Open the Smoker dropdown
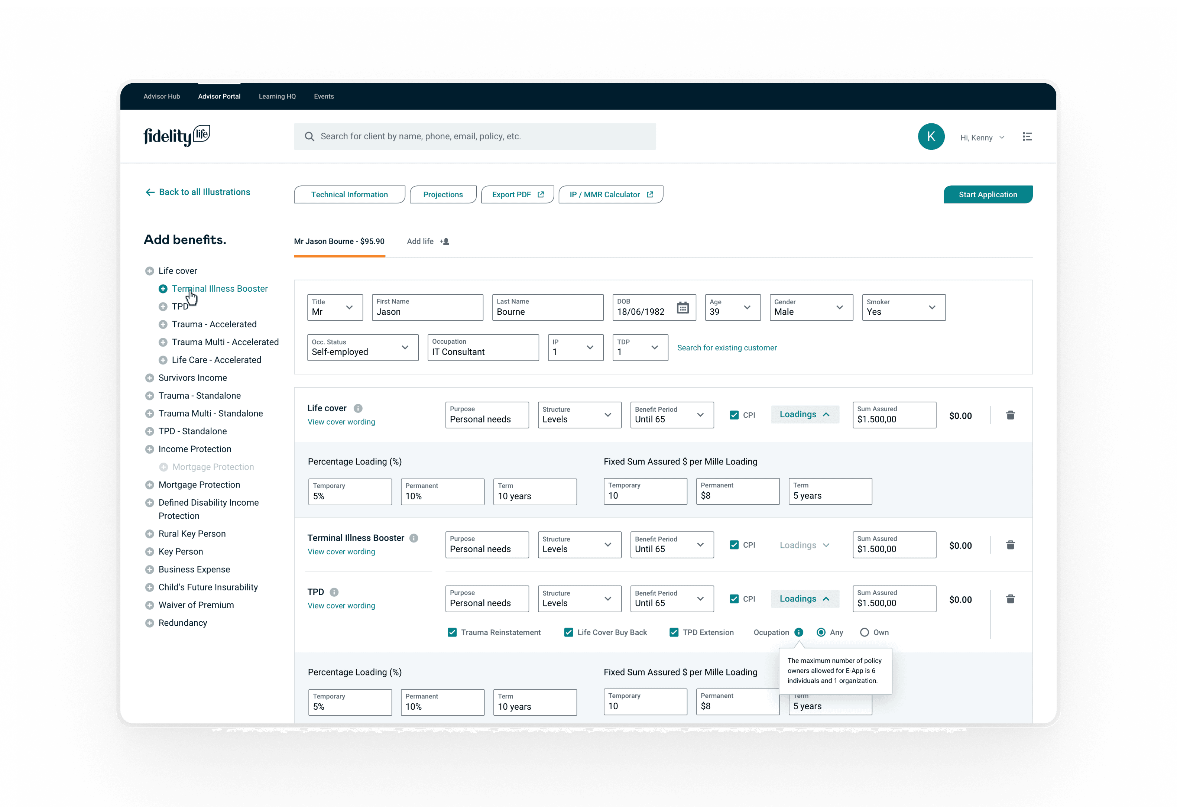The width and height of the screenshot is (1177, 807). coord(903,308)
